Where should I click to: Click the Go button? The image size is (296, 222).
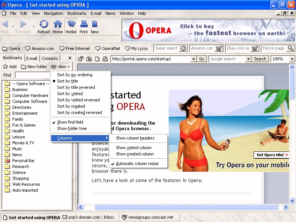pyautogui.click(x=202, y=59)
